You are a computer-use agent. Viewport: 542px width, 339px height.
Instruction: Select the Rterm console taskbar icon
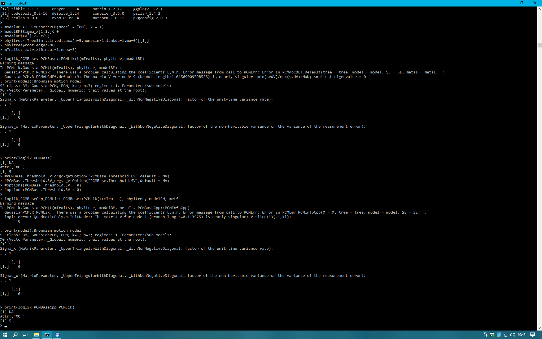(47, 335)
